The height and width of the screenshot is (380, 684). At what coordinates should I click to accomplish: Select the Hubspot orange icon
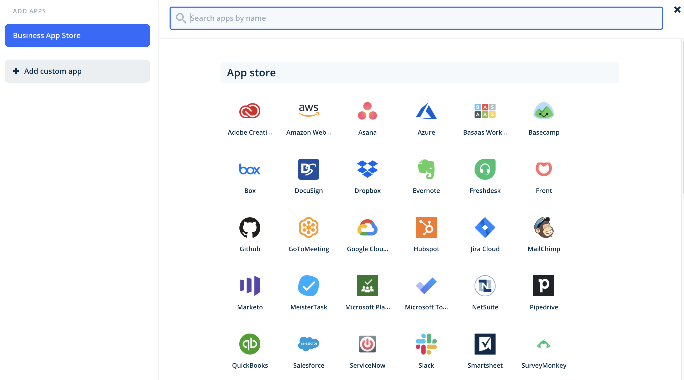(426, 227)
